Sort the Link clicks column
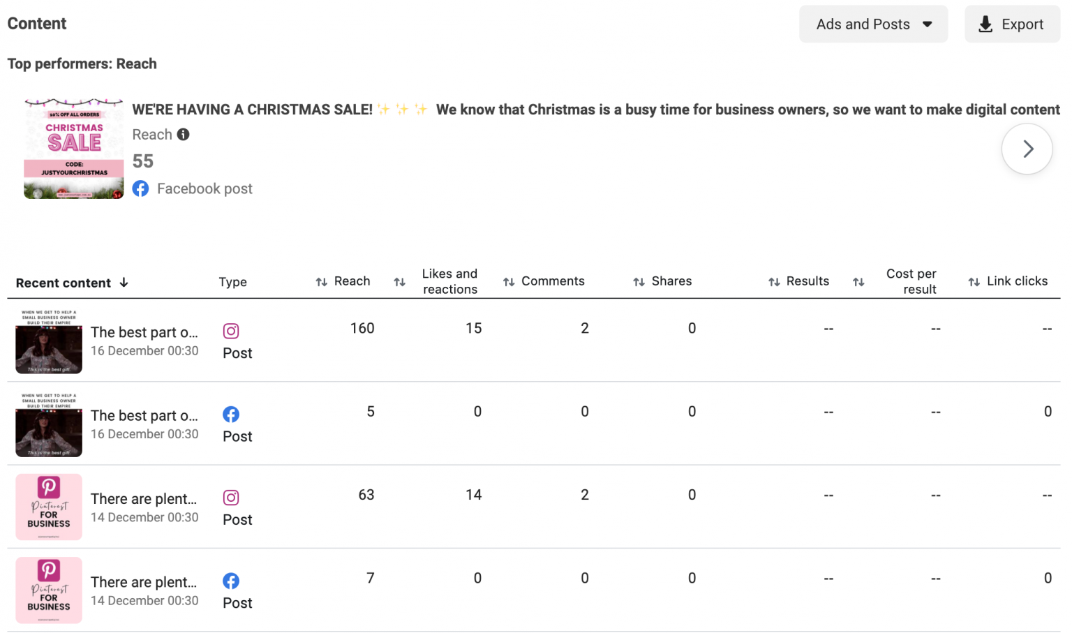 pos(973,281)
